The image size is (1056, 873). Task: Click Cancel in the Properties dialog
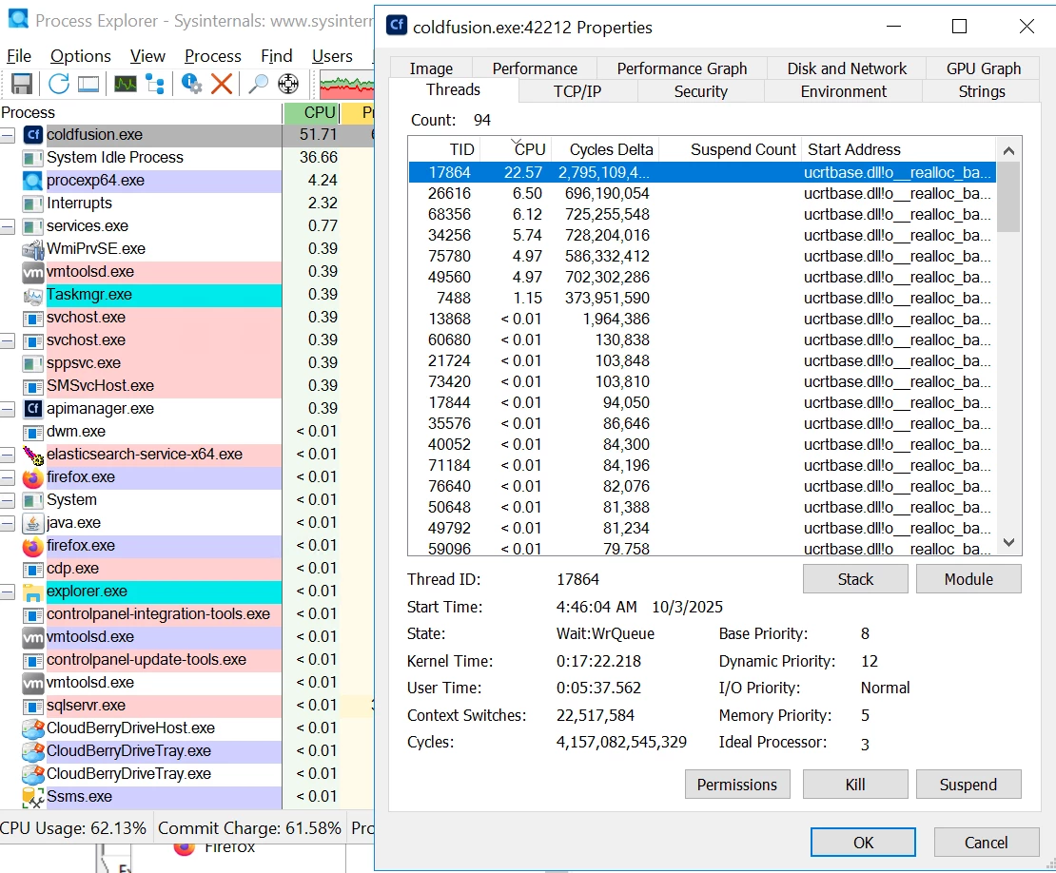click(986, 842)
